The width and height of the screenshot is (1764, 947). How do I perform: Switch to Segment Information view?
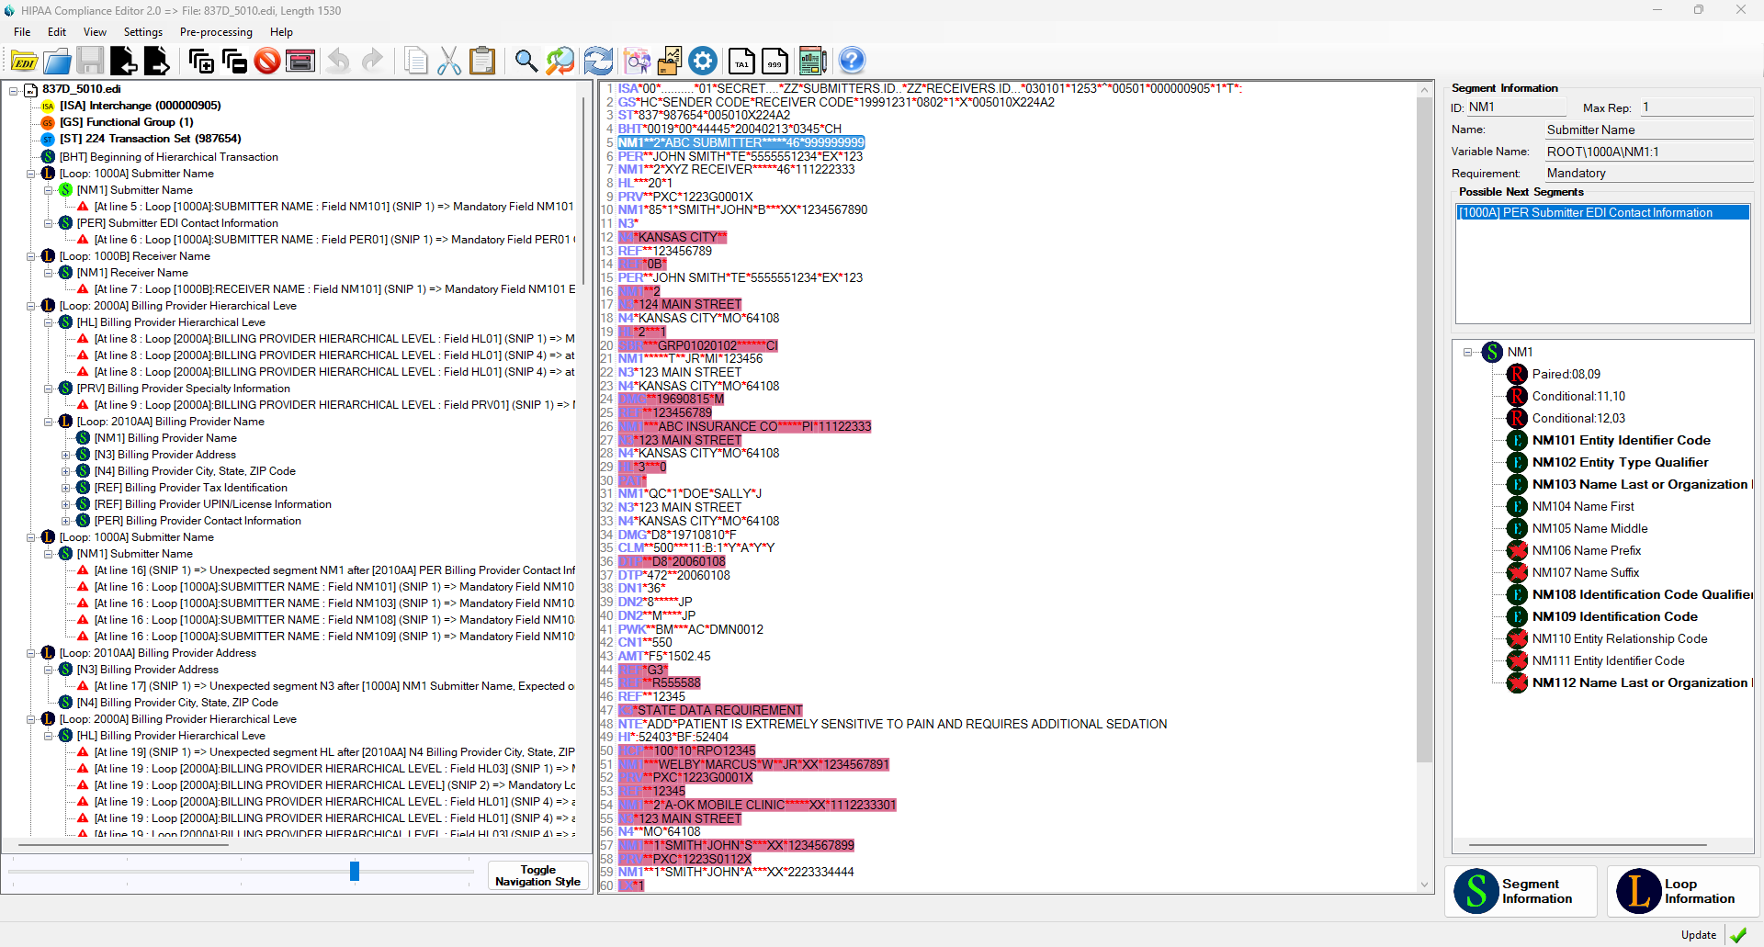pyautogui.click(x=1521, y=891)
